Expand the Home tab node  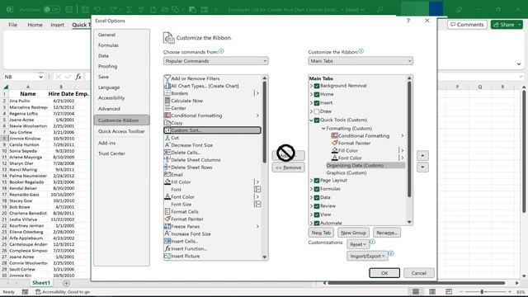[311, 94]
